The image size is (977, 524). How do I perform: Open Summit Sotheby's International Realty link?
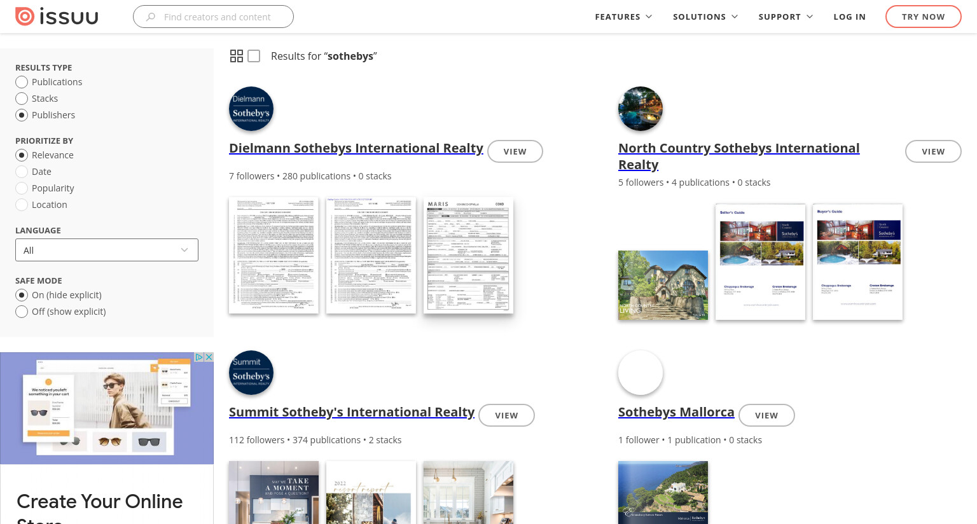point(352,412)
